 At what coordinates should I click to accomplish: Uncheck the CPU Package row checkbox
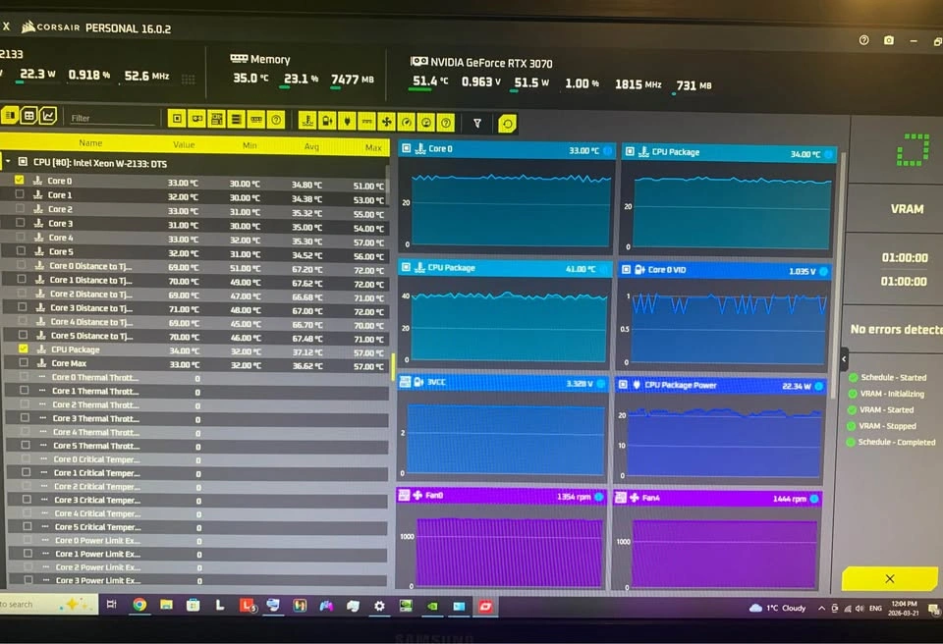pyautogui.click(x=23, y=349)
